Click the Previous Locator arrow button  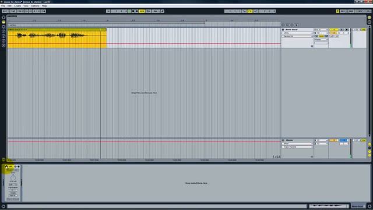point(283,25)
